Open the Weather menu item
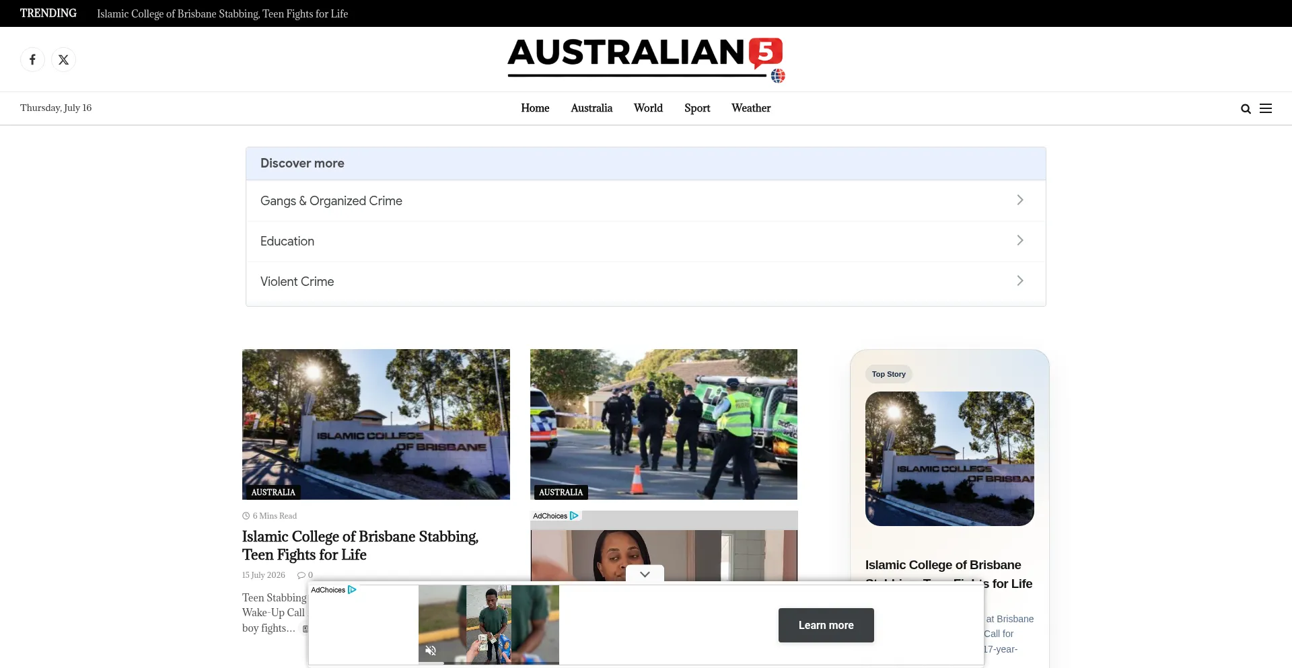 pos(751,108)
